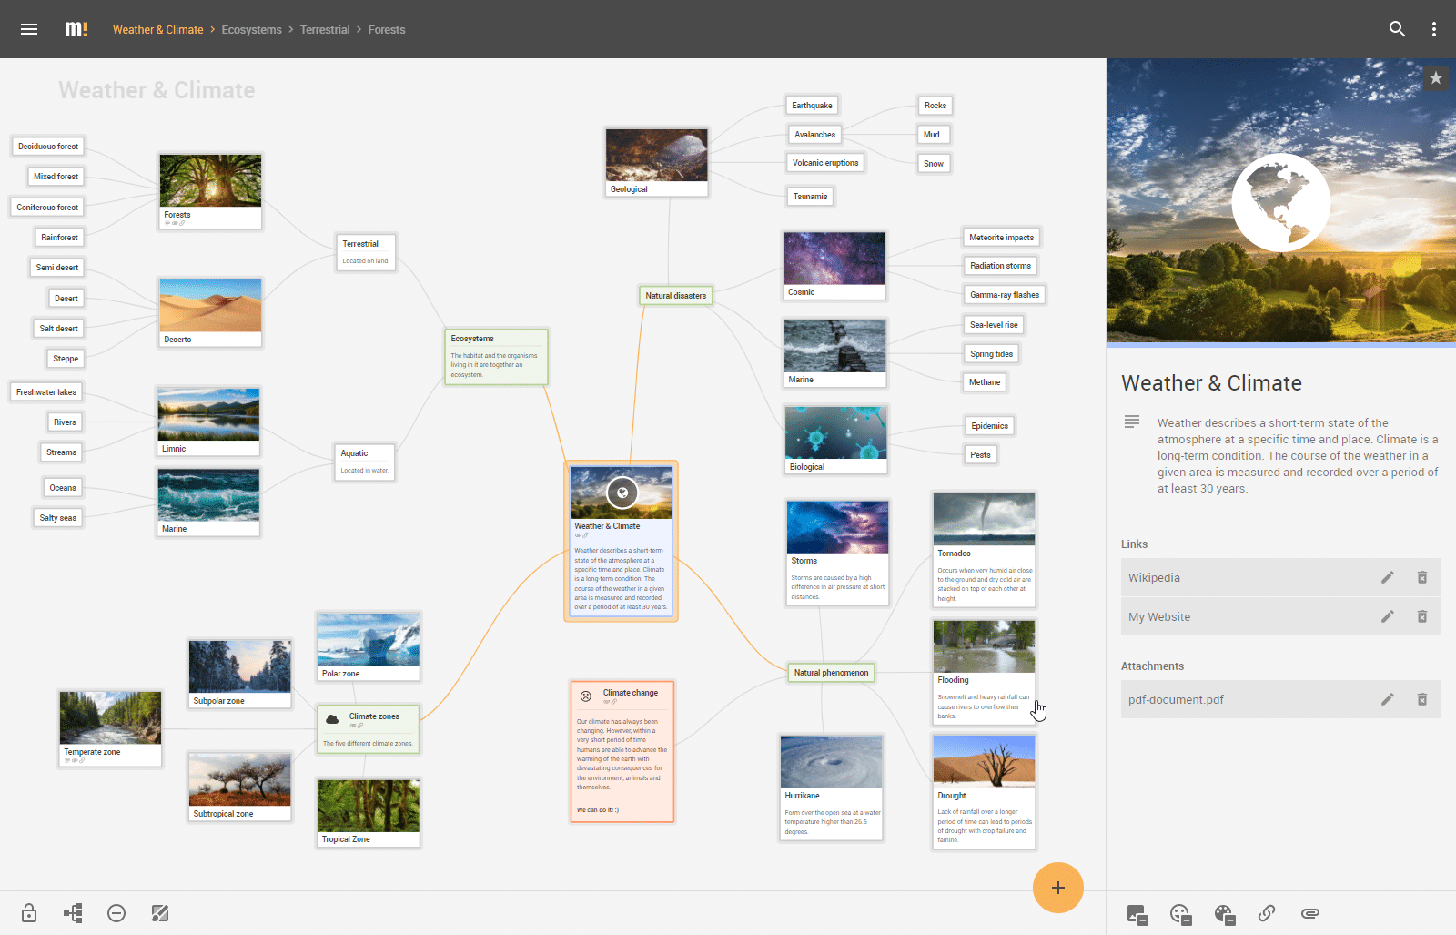Select the Forests image node
This screenshot has width=1456, height=935.
210,190
